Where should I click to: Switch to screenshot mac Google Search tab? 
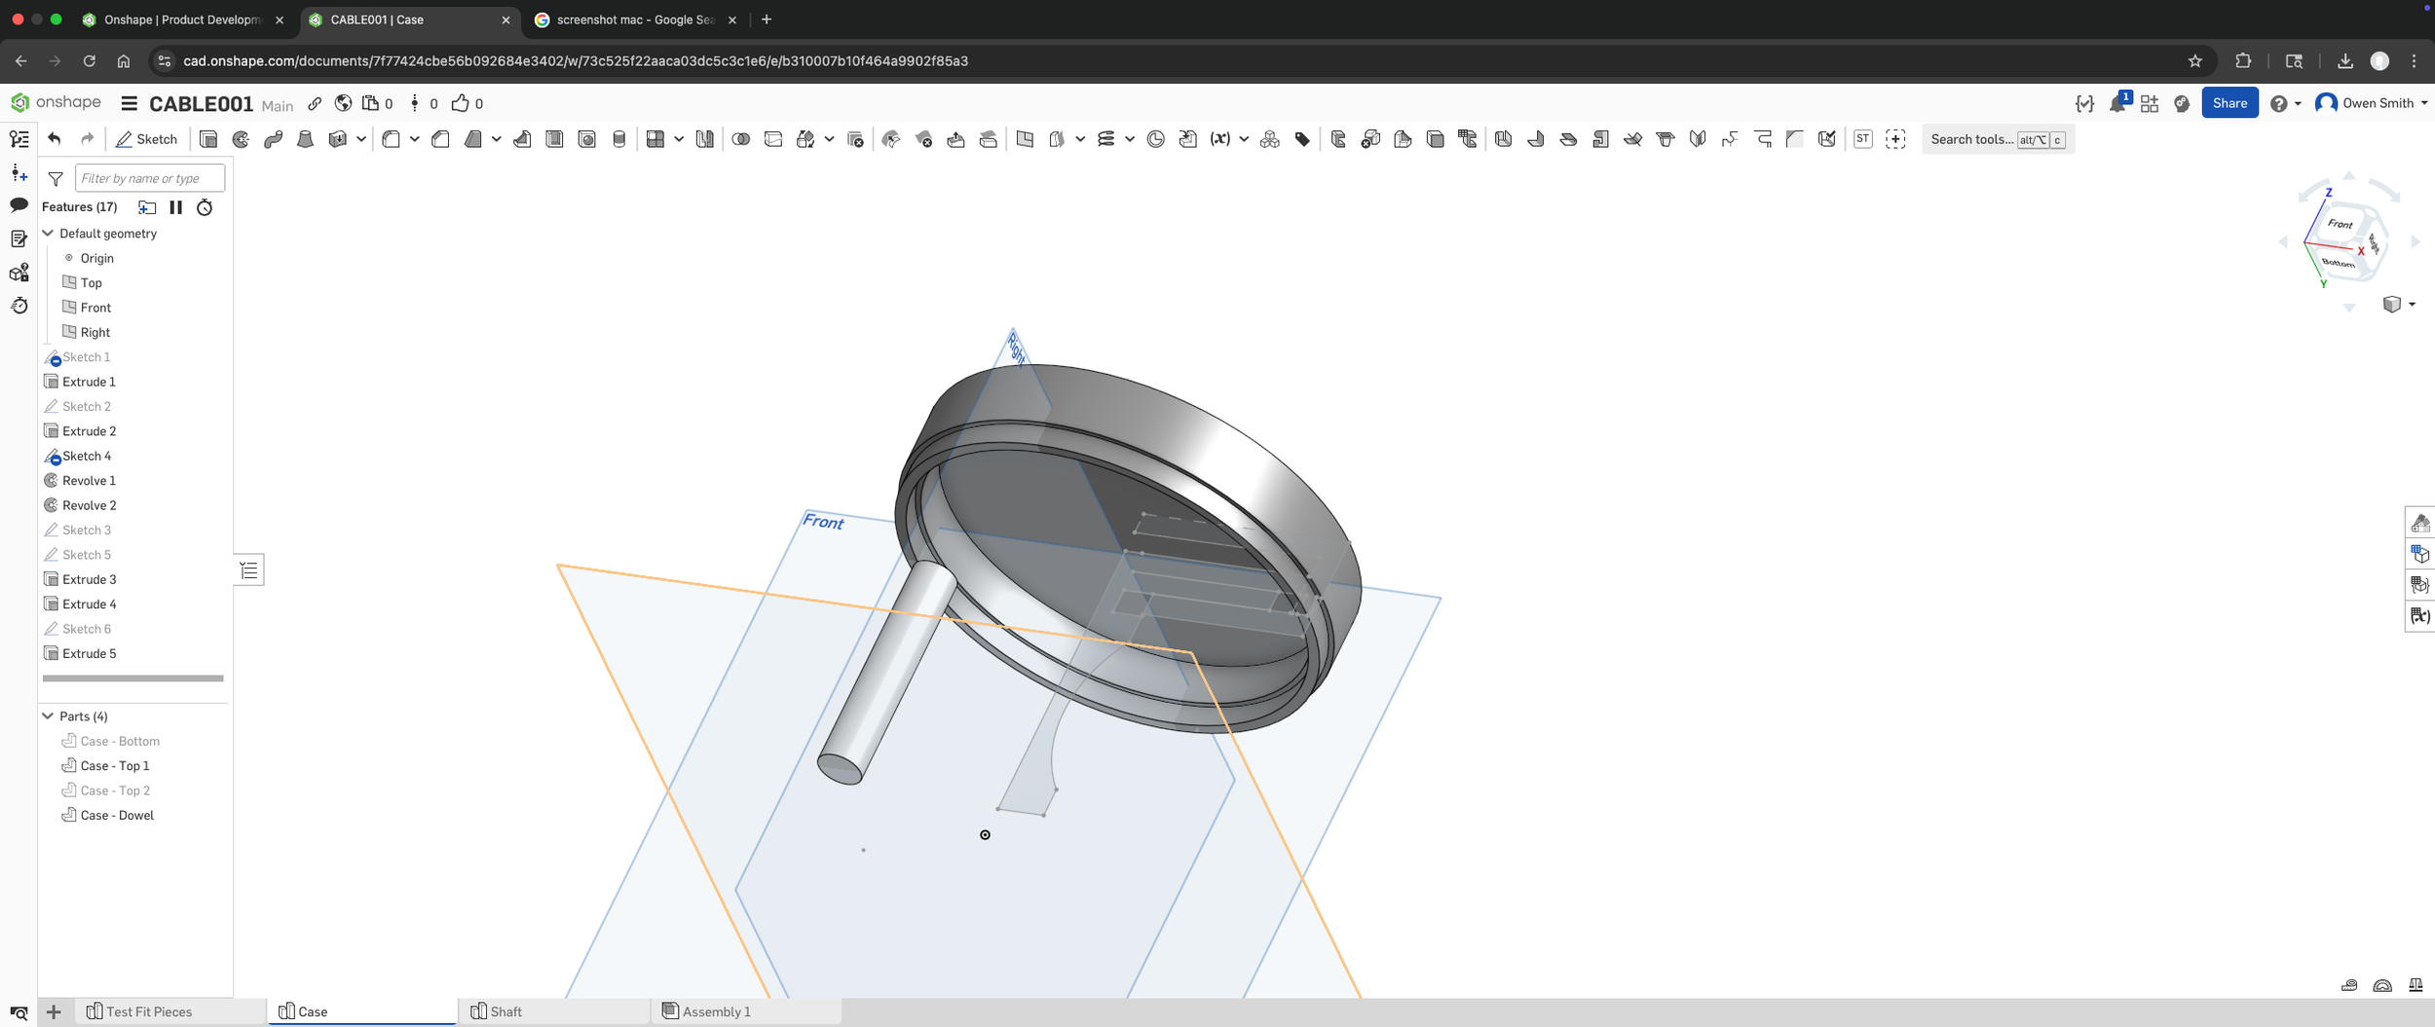click(635, 19)
